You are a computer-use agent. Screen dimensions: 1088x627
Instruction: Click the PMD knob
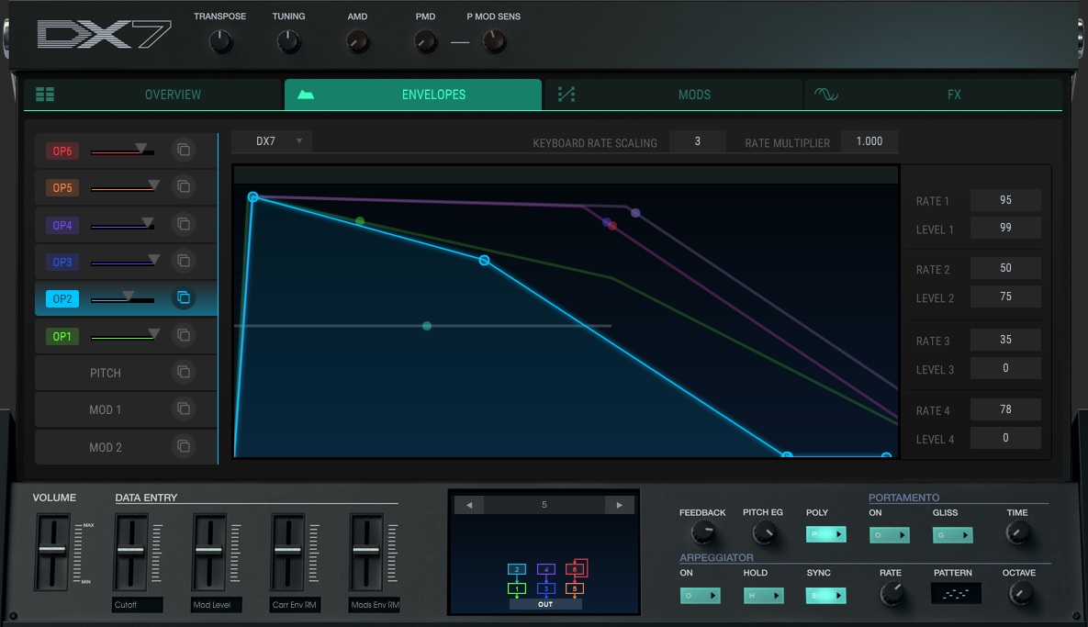425,42
